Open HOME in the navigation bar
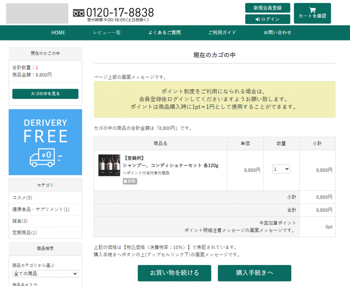 (58, 33)
